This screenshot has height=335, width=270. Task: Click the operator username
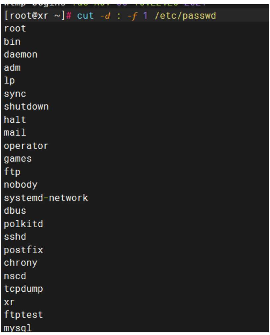pyautogui.click(x=26, y=146)
